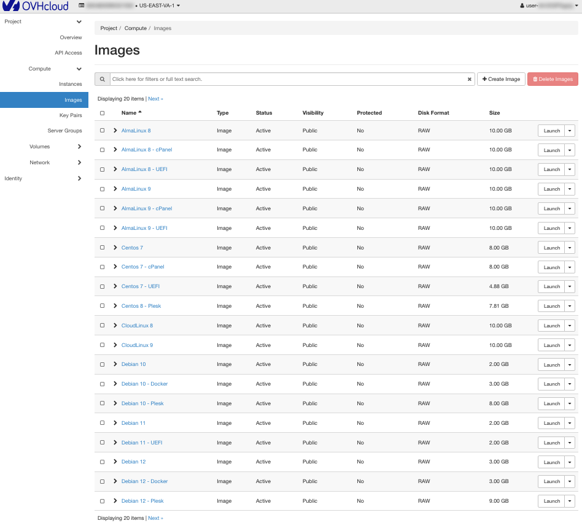Launch the AlmaLinux 8 - cPanel image
The height and width of the screenshot is (526, 582).
pos(551,150)
